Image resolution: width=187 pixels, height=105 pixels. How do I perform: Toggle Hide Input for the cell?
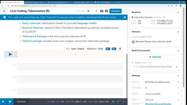point(74,49)
